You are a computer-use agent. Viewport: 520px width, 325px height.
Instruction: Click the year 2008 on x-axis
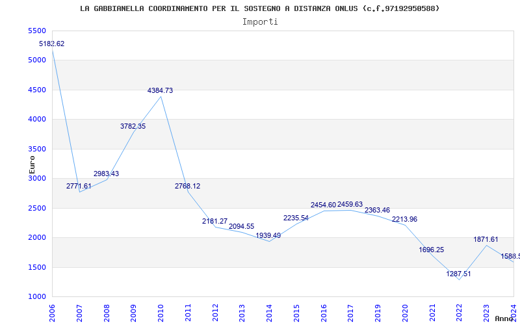(x=107, y=313)
